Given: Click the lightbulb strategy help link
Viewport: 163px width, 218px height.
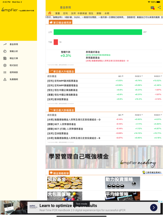Looking at the screenshot, I should point(152,172).
